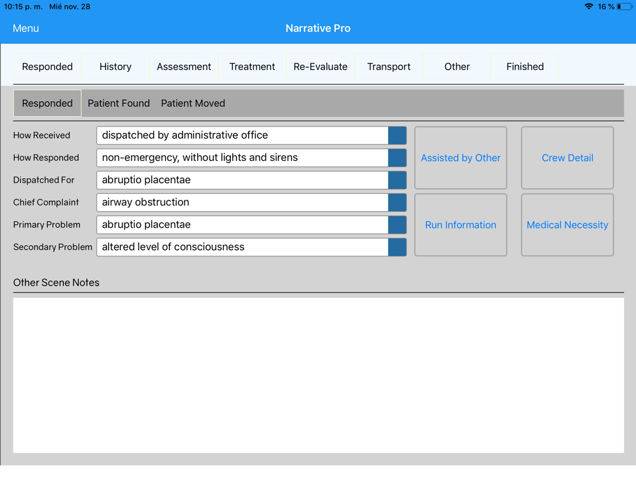Open the Treatment tab
636x477 pixels.
(252, 67)
